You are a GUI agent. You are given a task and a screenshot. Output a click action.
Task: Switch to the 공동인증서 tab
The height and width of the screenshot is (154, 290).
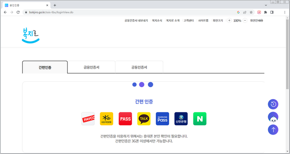click(x=139, y=67)
